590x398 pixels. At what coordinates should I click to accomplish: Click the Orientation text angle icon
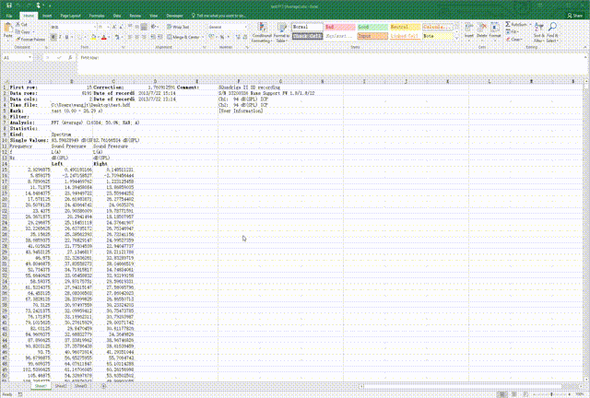(154, 27)
